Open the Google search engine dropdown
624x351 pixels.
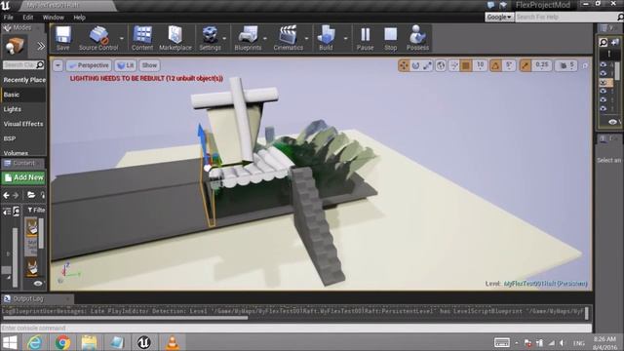point(499,17)
